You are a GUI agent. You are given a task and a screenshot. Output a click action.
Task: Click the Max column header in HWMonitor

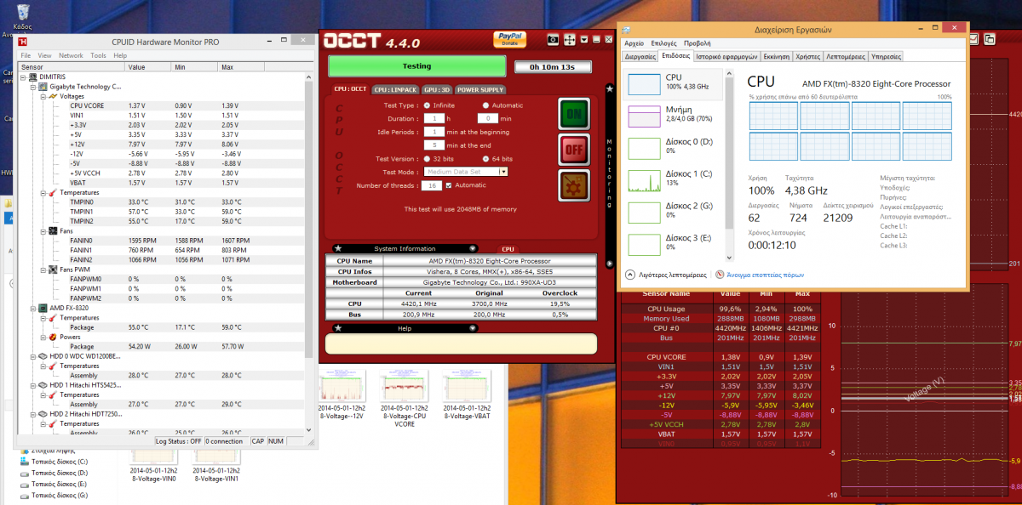tap(241, 66)
